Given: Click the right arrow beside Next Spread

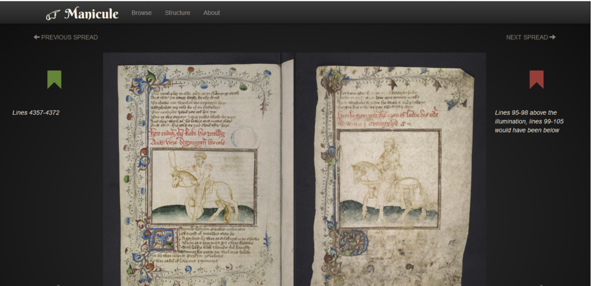Looking at the screenshot, I should point(553,37).
